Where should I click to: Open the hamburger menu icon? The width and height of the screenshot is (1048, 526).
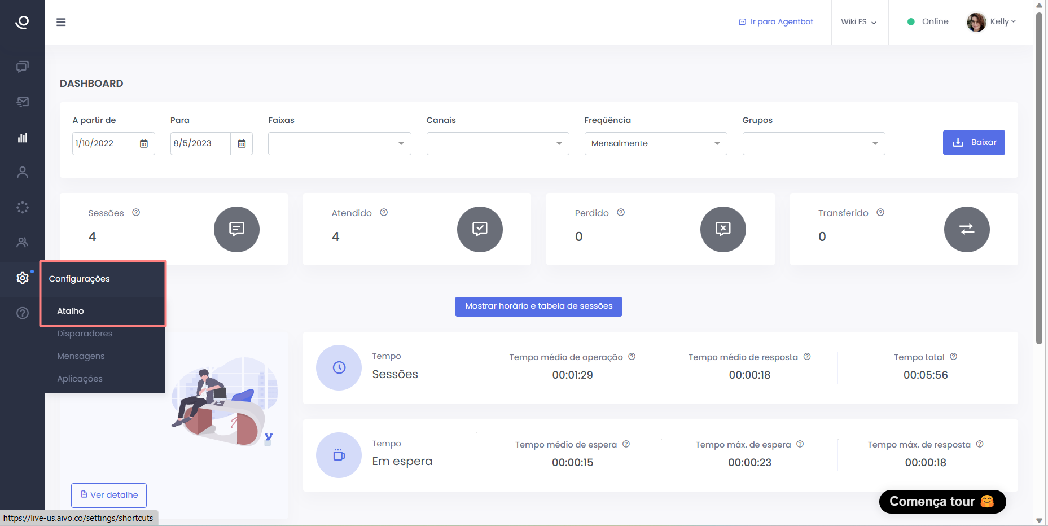coord(61,22)
